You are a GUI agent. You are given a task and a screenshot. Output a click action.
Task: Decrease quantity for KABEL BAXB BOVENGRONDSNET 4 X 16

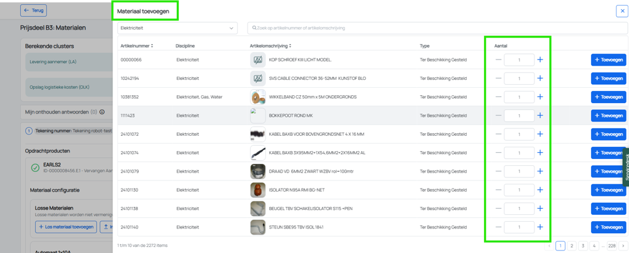(x=498, y=134)
